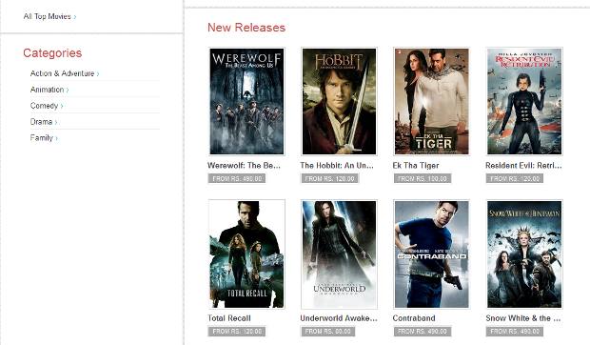Click the Categories heading
Image resolution: width=590 pixels, height=345 pixels.
coord(52,53)
